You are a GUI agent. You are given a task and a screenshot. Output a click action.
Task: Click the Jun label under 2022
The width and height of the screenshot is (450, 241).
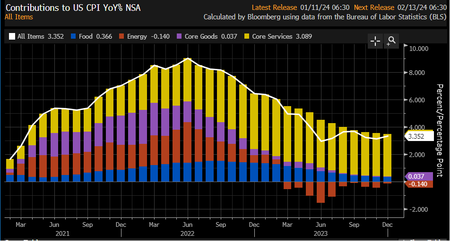(187, 224)
